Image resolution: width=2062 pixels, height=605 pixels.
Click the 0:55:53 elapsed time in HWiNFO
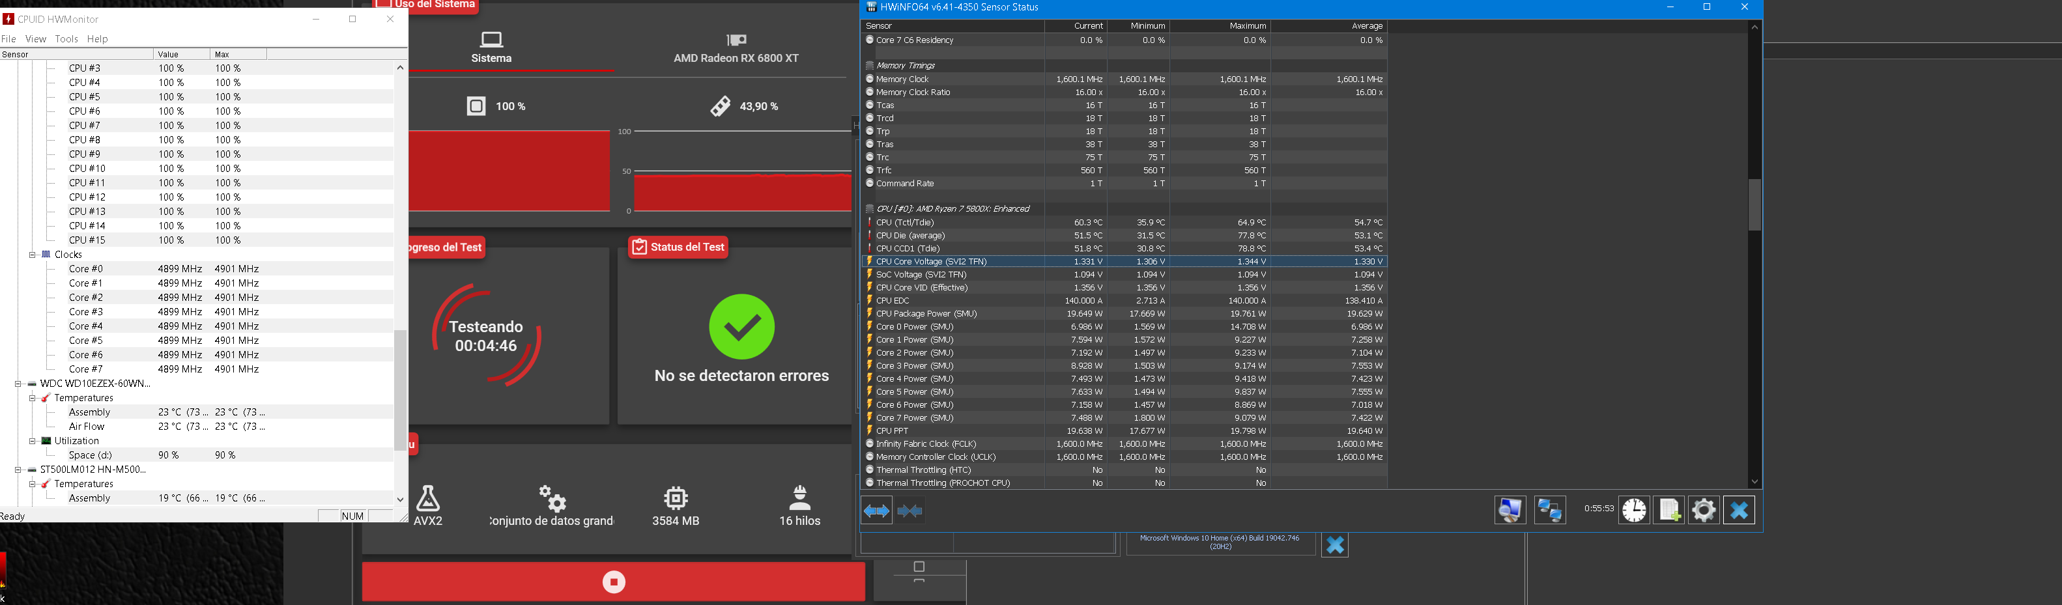1599,509
